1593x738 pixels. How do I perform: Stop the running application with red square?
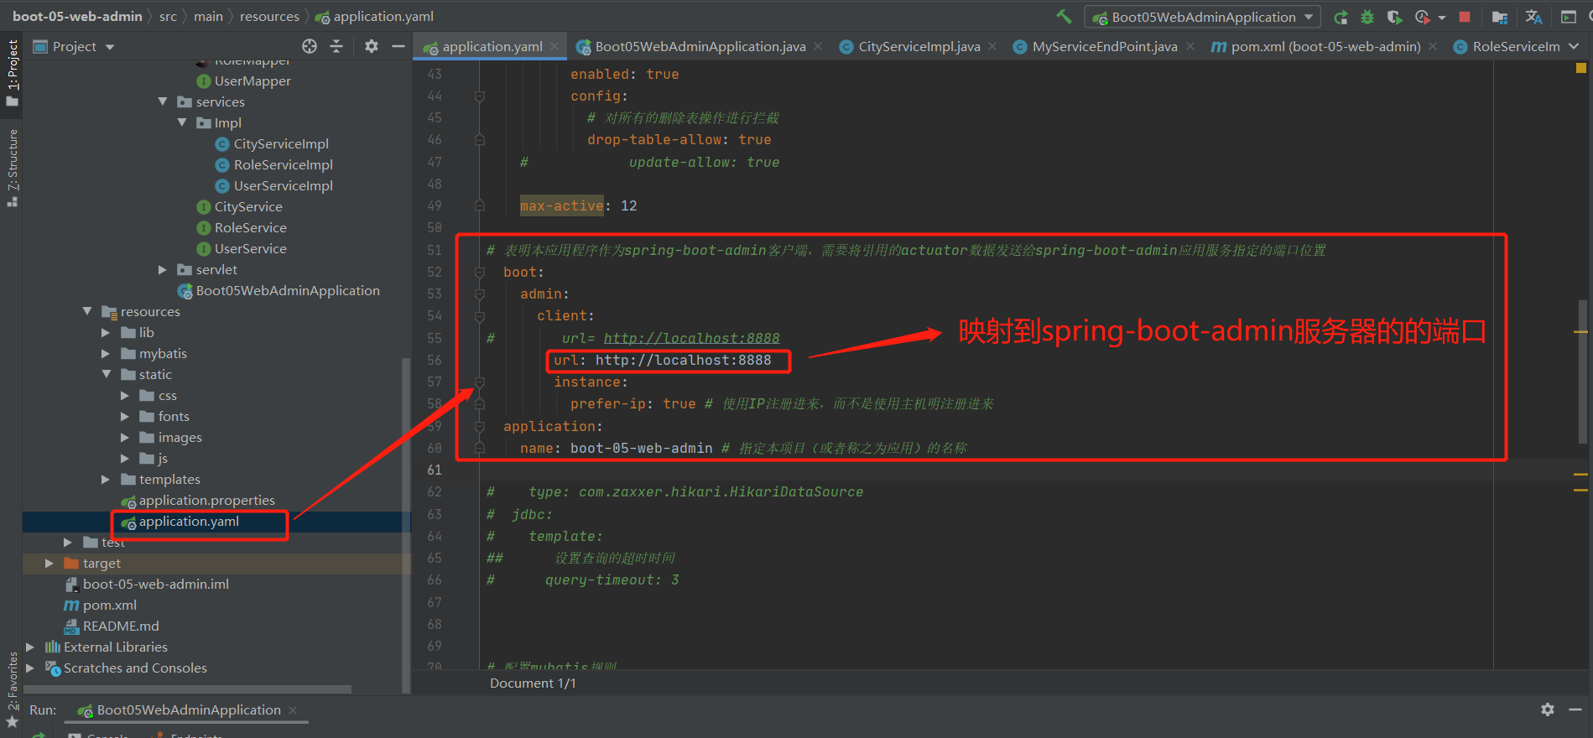[1465, 17]
